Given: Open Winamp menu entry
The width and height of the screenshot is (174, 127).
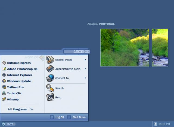Looking at the screenshot, I should 13,99.
